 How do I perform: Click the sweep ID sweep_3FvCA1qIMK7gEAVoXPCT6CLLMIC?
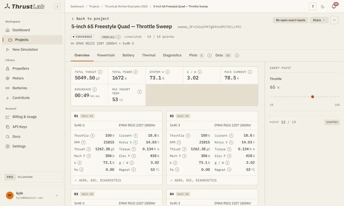pyautogui.click(x=209, y=27)
